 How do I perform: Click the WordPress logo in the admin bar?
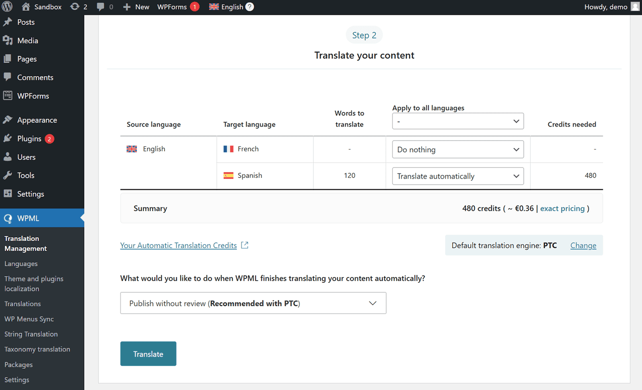[7, 6]
